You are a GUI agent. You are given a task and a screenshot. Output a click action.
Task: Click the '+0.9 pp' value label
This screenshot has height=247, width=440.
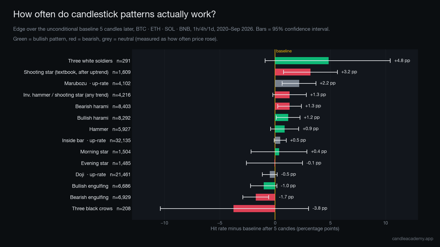(x=310, y=129)
